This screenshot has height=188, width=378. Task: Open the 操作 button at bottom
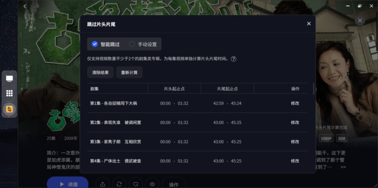[x=174, y=184]
